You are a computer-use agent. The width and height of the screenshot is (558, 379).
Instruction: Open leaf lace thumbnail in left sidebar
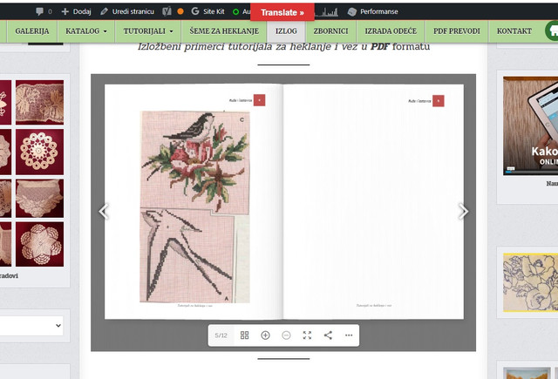[39, 102]
